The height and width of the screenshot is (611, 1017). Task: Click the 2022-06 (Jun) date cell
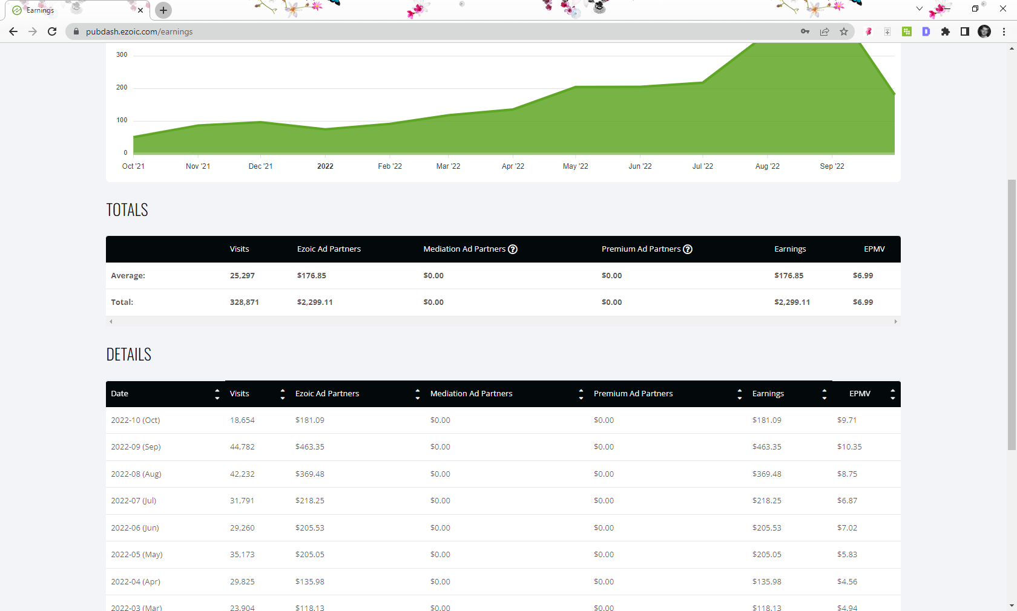click(x=135, y=528)
